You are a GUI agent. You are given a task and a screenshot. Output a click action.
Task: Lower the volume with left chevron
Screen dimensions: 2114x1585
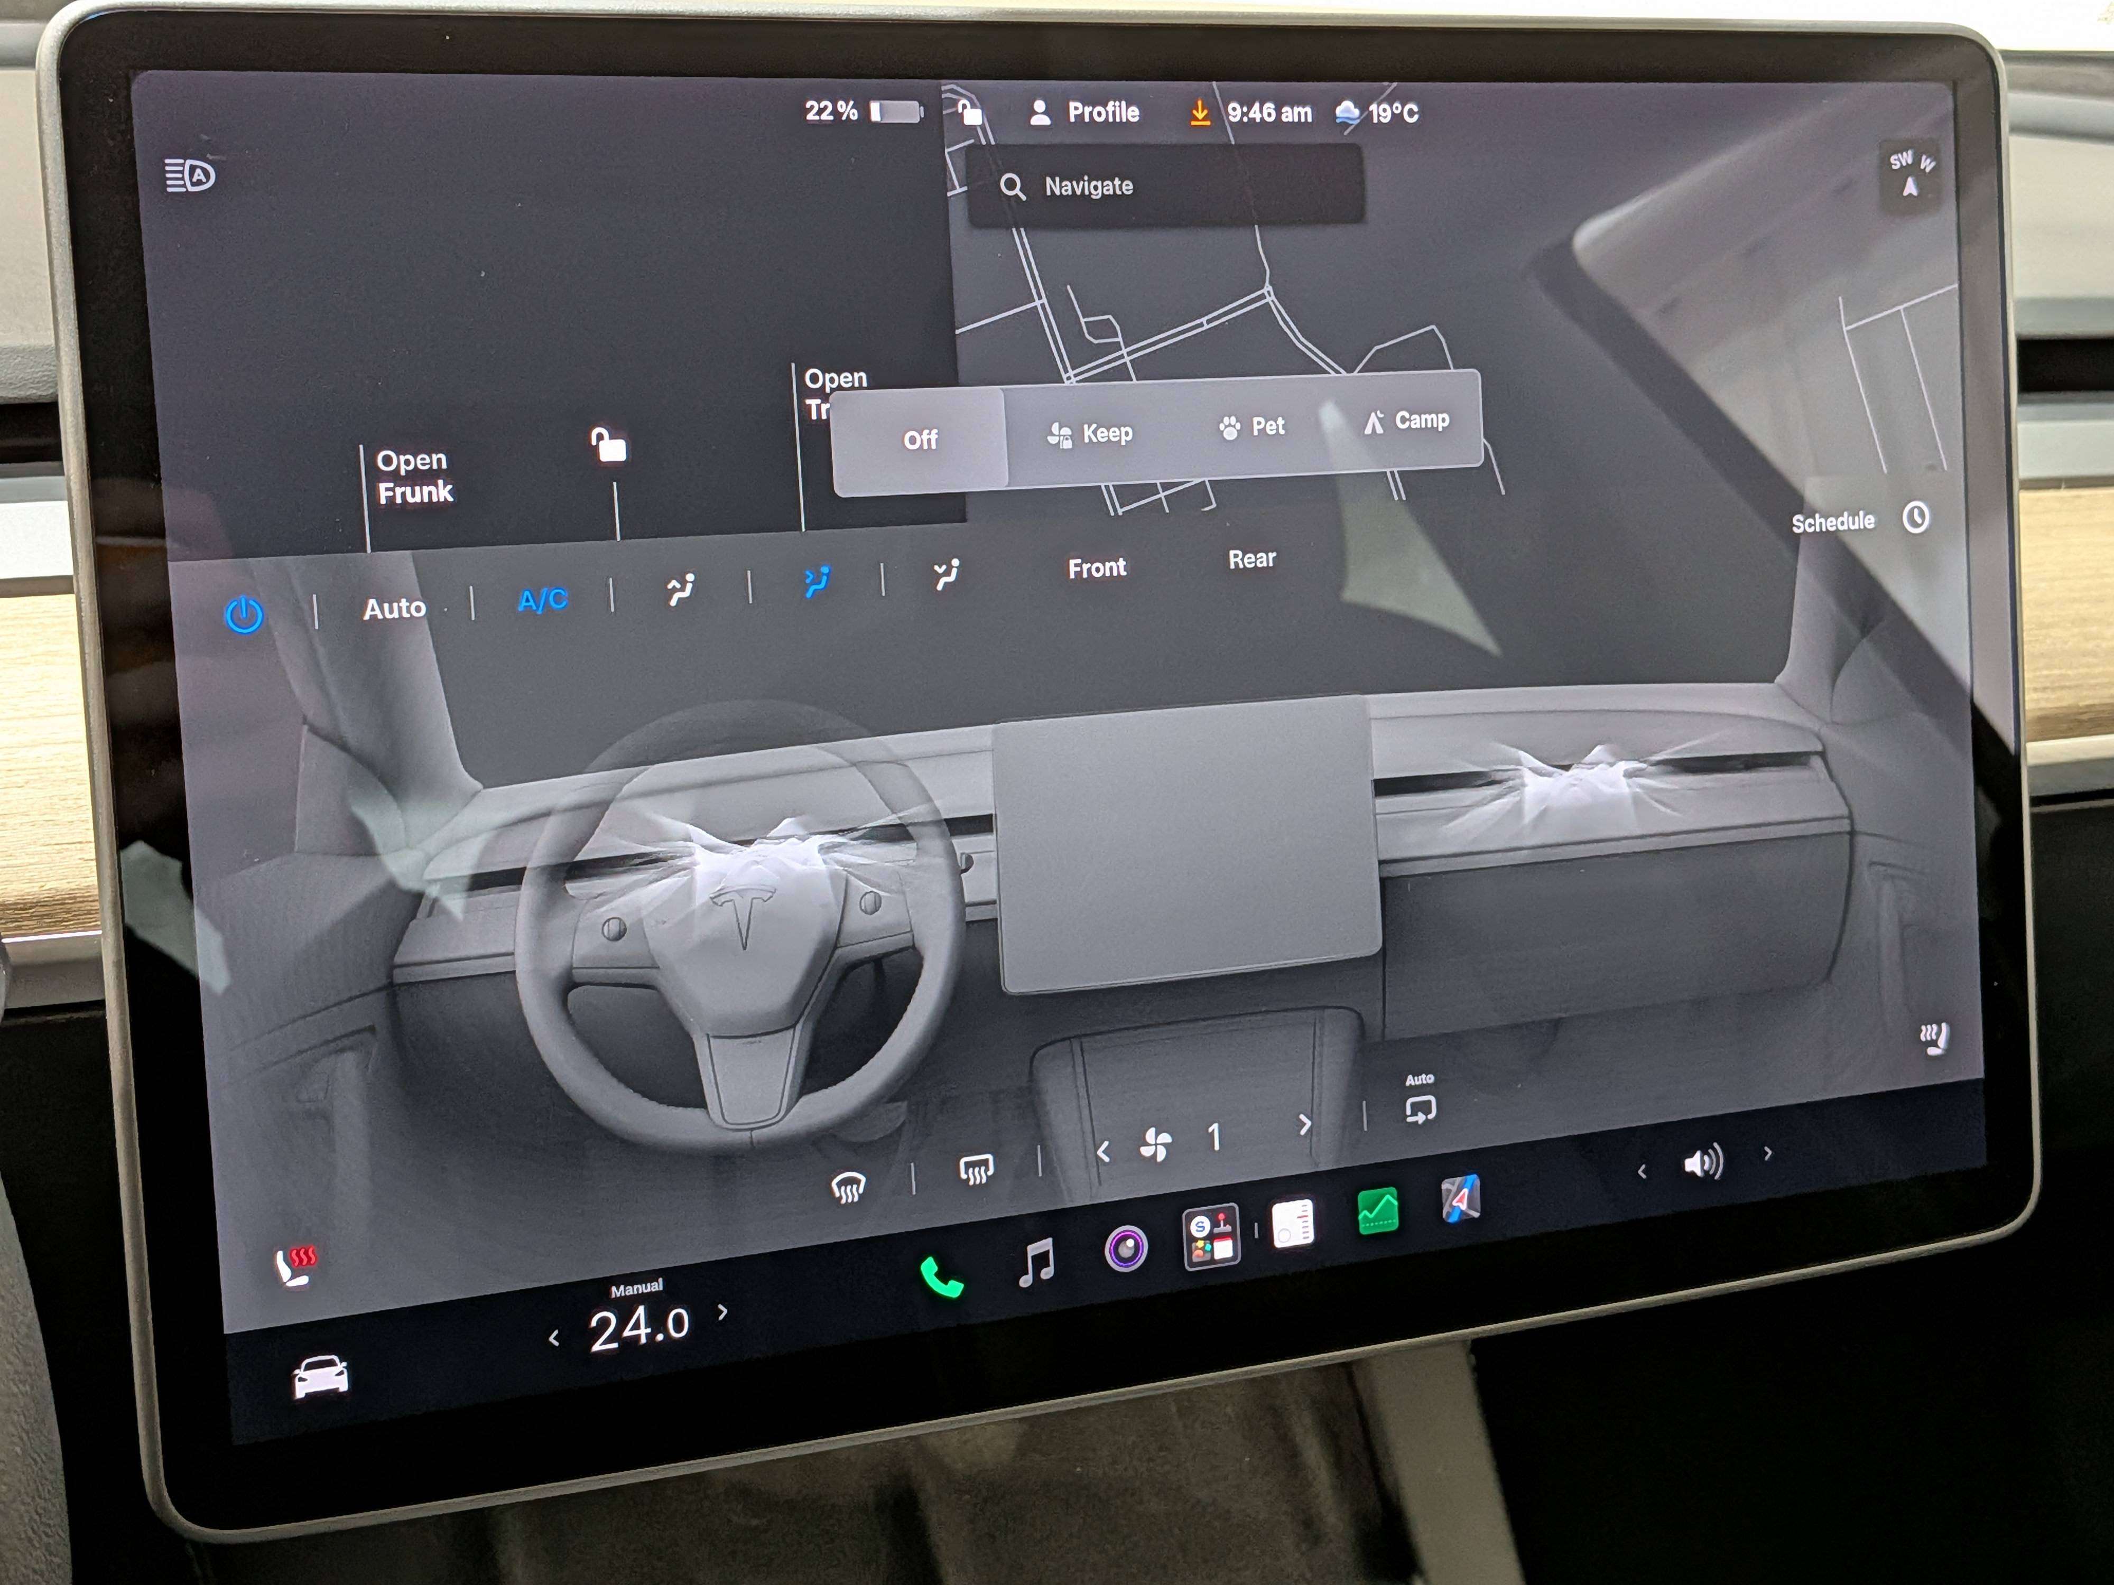(x=1642, y=1170)
